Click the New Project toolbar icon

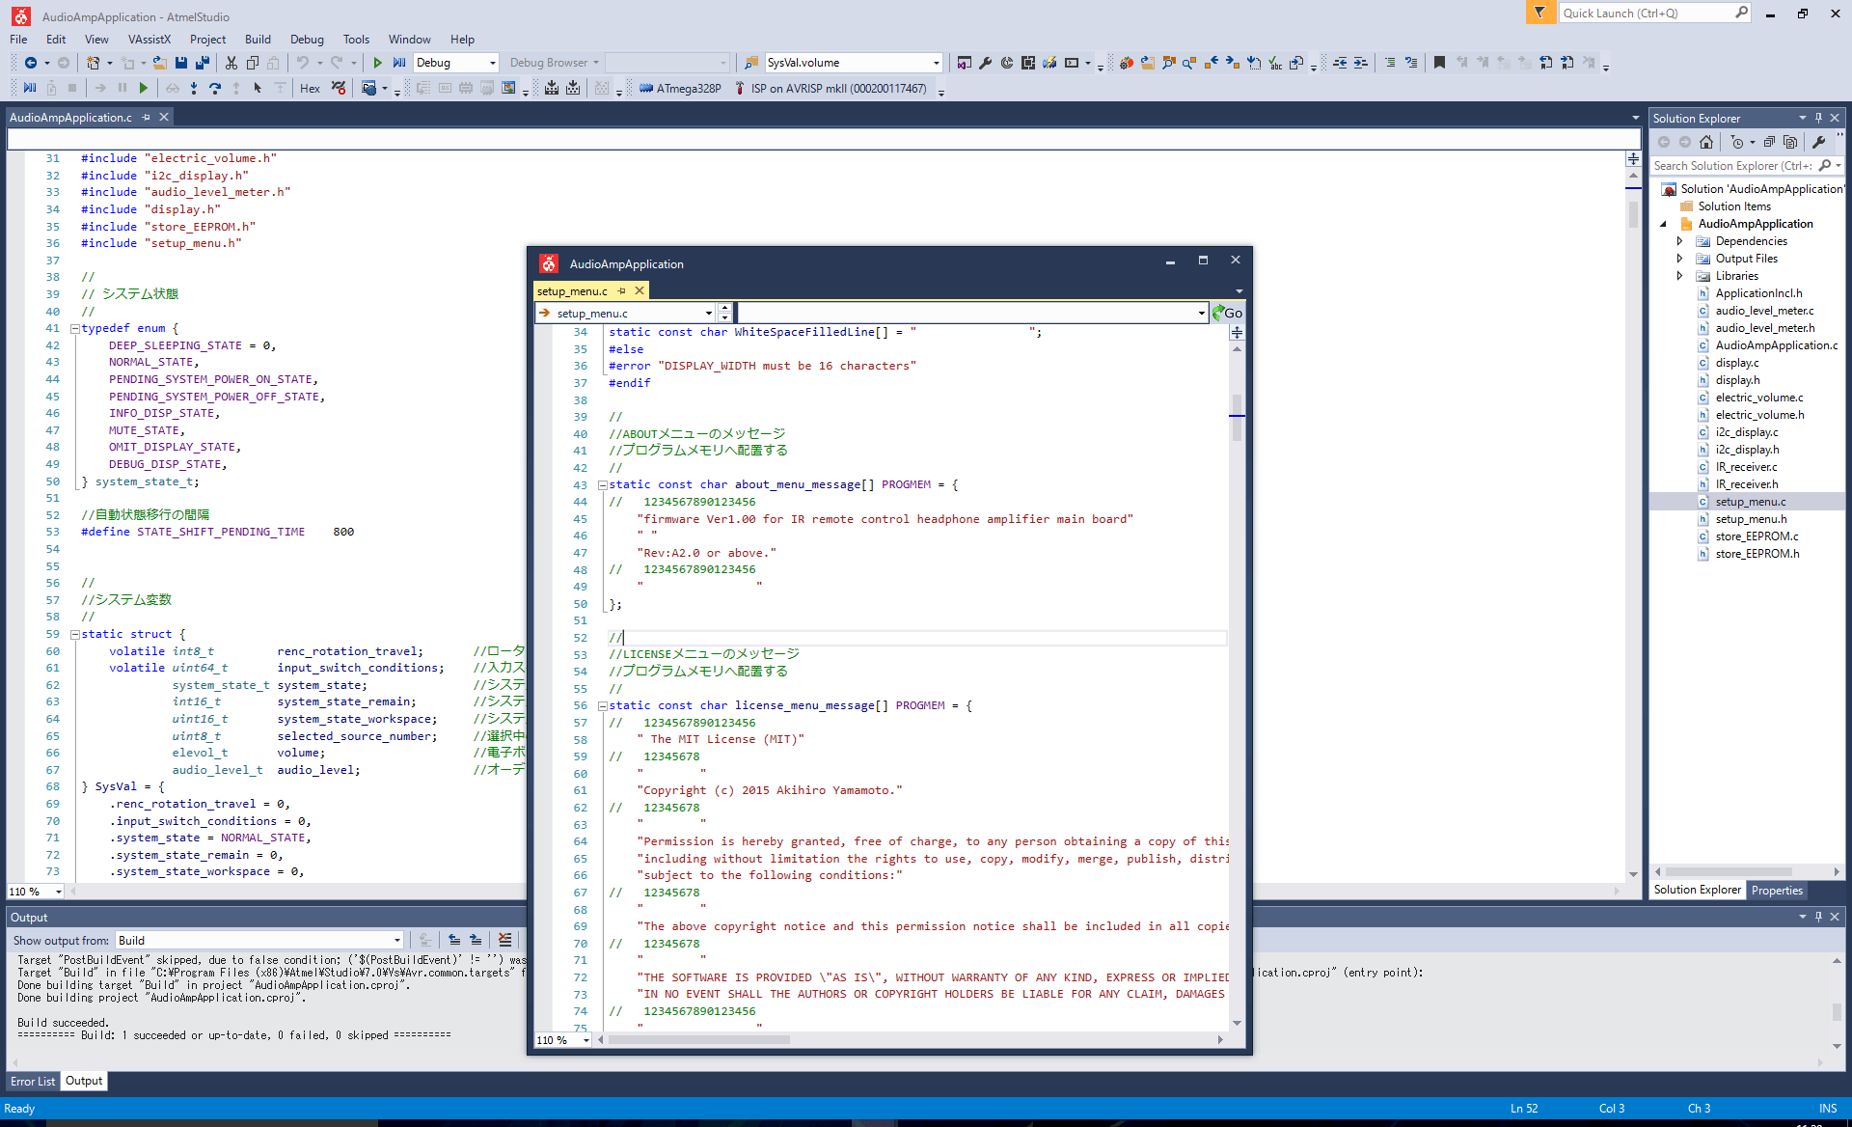94,63
